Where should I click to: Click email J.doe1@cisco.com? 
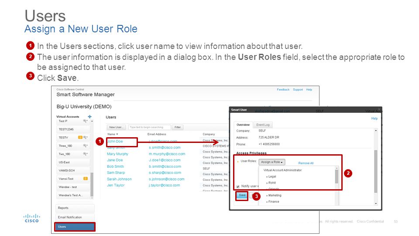click(165, 160)
